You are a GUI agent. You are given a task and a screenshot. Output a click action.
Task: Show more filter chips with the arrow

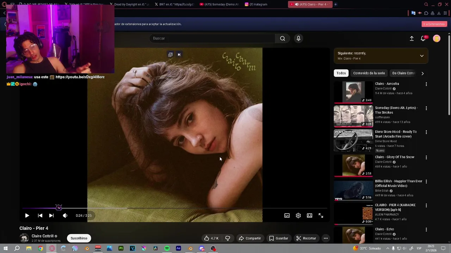point(422,73)
